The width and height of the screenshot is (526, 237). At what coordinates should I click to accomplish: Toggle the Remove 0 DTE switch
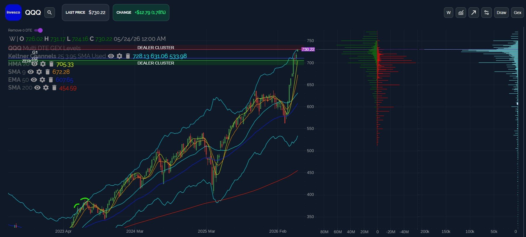click(x=38, y=30)
